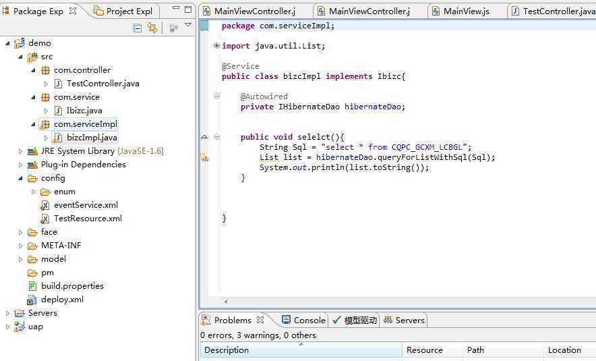The image size is (596, 361).
Task: Expand TestController.java node
Action: click(x=46, y=84)
